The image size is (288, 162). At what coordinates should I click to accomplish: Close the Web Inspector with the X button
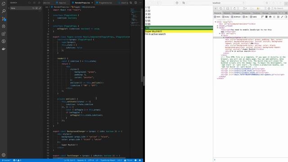(216, 9)
